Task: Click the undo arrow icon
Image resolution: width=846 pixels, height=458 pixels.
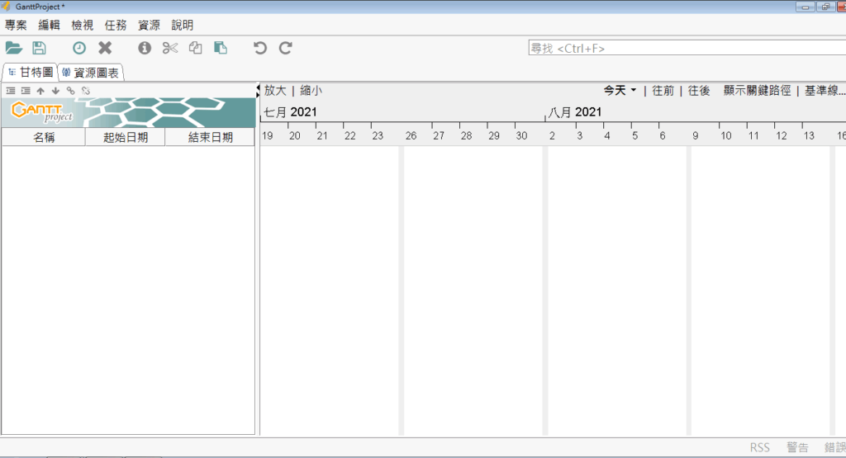Action: point(260,48)
